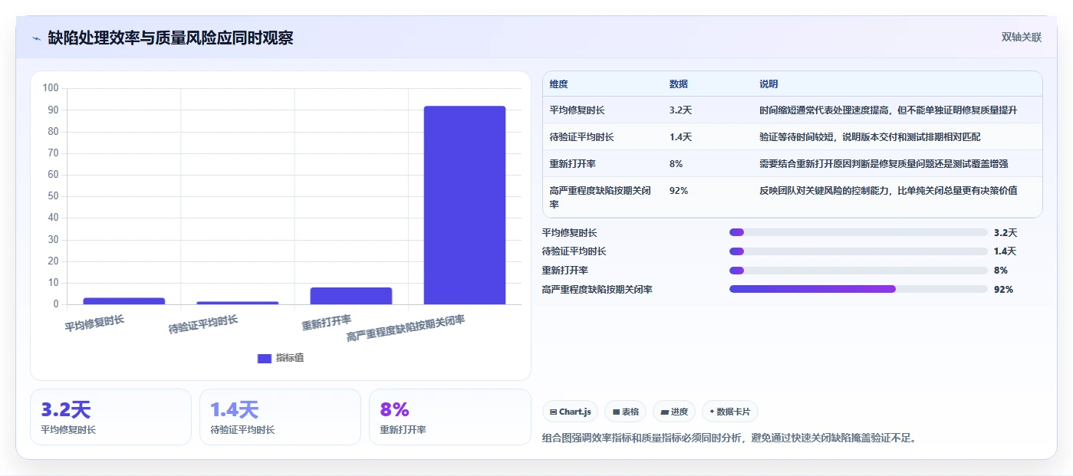Click the 维度 column header
1073x476 pixels.
click(x=559, y=84)
